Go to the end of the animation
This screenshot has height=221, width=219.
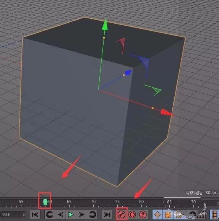click(107, 214)
